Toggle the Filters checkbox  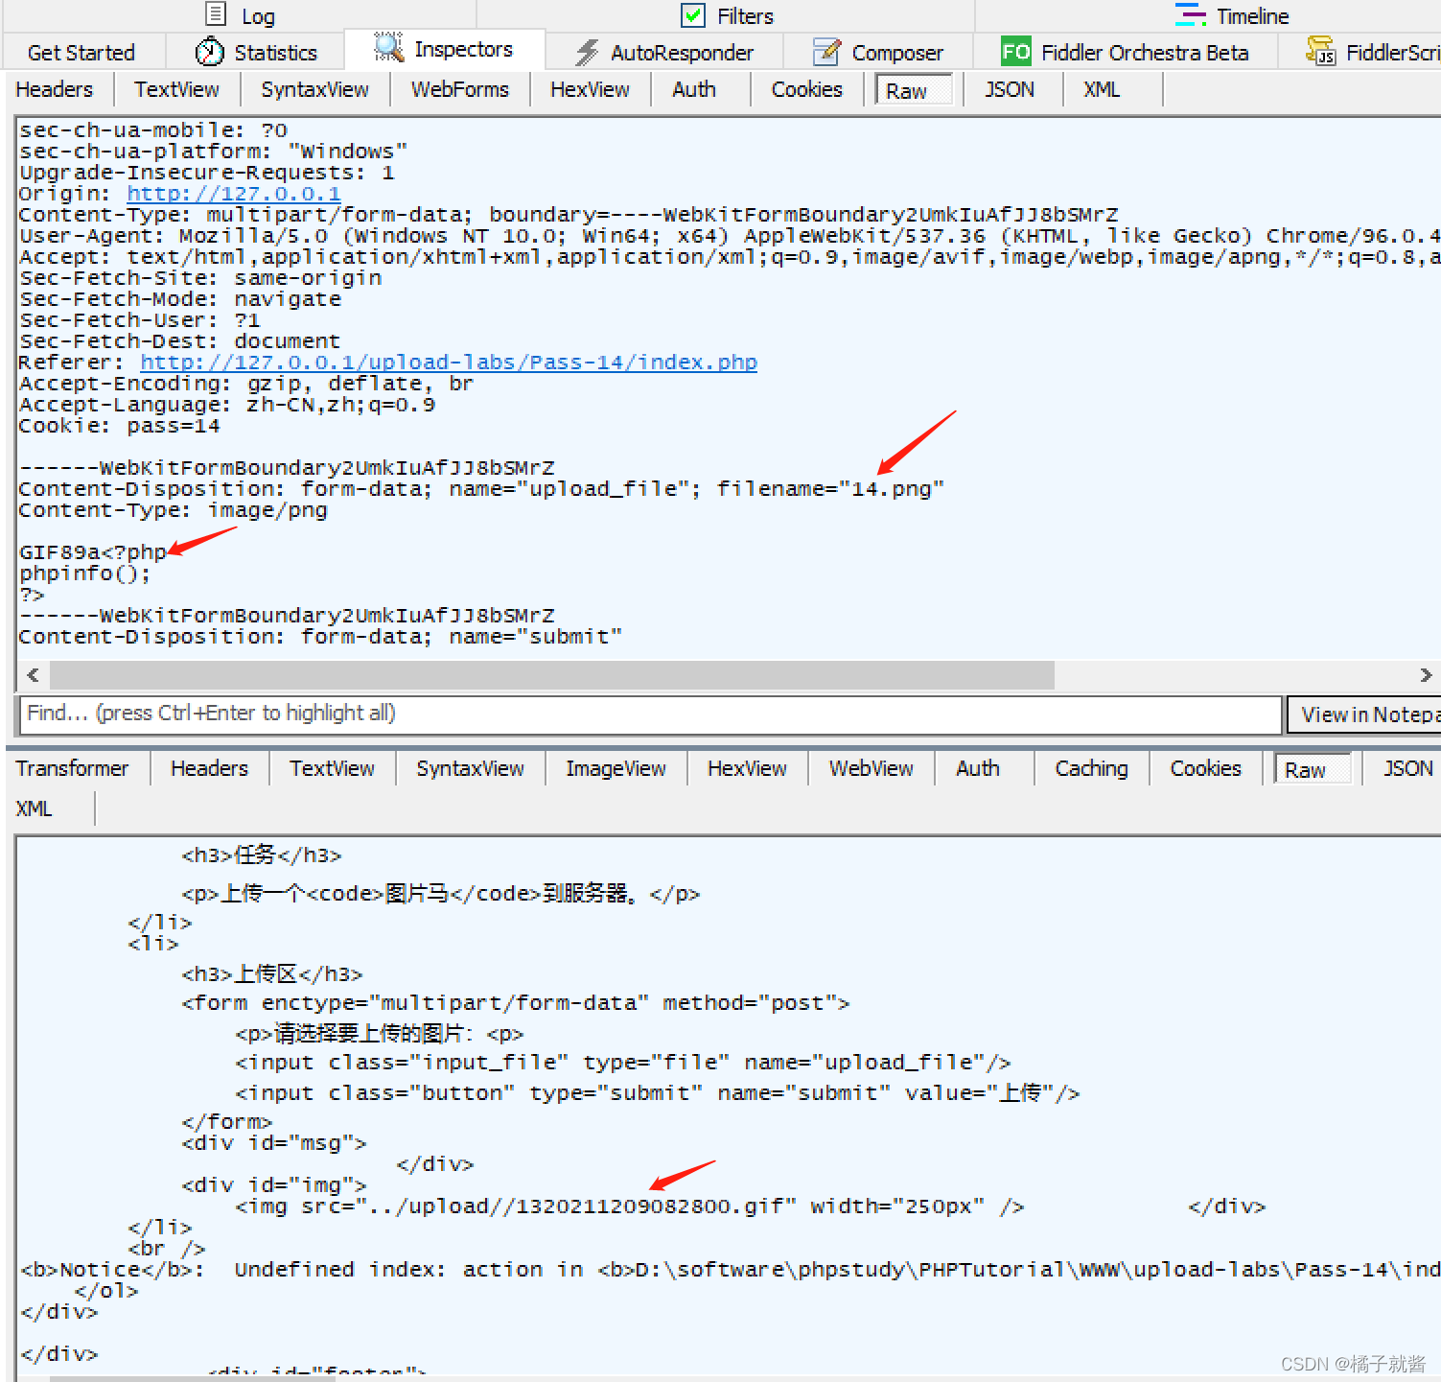[692, 15]
